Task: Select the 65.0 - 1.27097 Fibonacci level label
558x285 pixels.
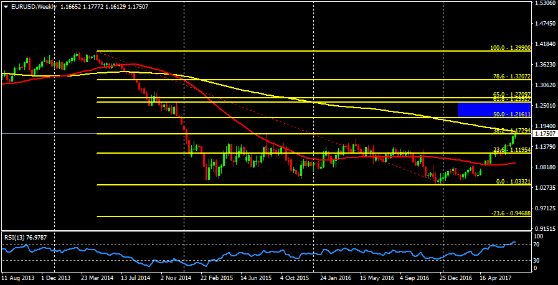Action: [511, 94]
